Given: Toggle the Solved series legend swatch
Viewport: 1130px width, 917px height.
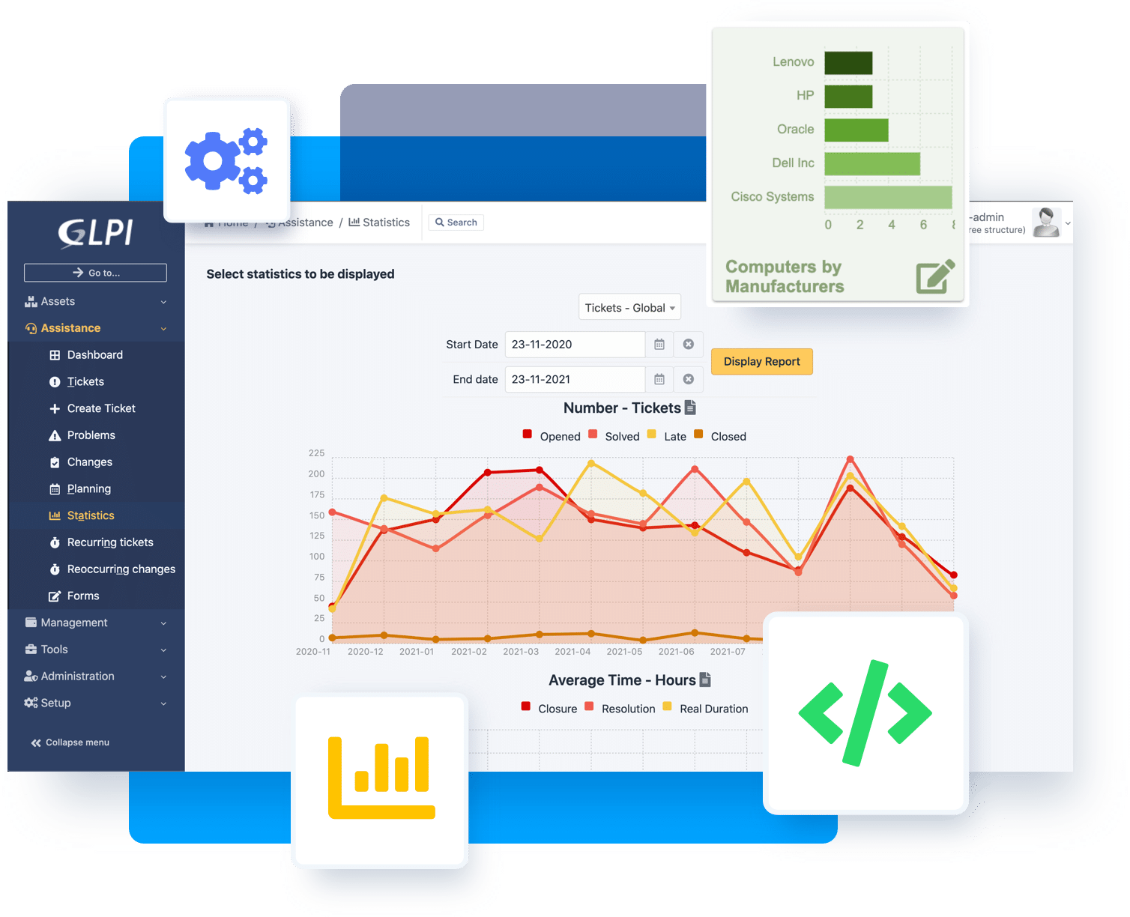Looking at the screenshot, I should click(593, 435).
